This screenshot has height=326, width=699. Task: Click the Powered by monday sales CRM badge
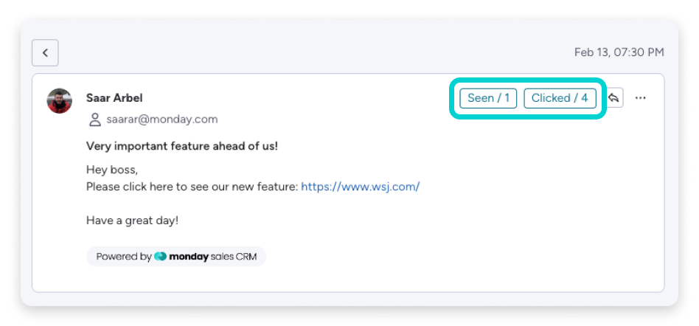176,257
